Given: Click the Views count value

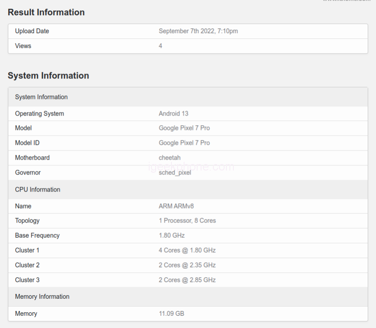Looking at the screenshot, I should pyautogui.click(x=161, y=46).
